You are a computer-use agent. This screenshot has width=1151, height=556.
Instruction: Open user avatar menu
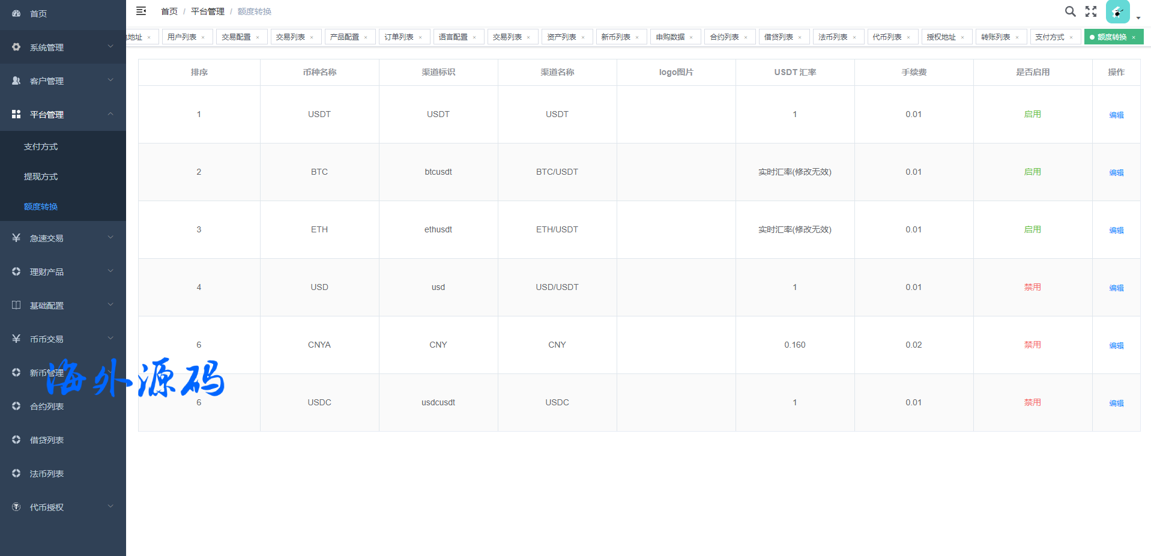[x=1117, y=11]
